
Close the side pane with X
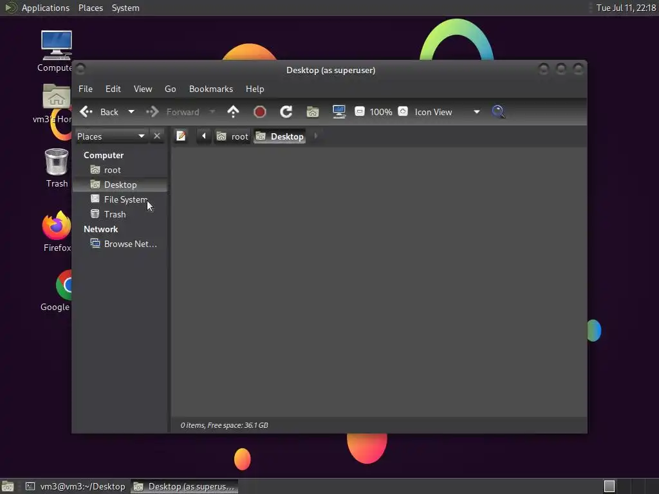157,136
